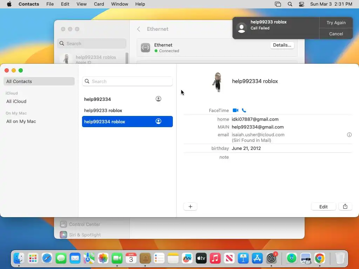The height and width of the screenshot is (269, 359).
Task: Open Freeform from the Dock
Action: [x=187, y=258]
